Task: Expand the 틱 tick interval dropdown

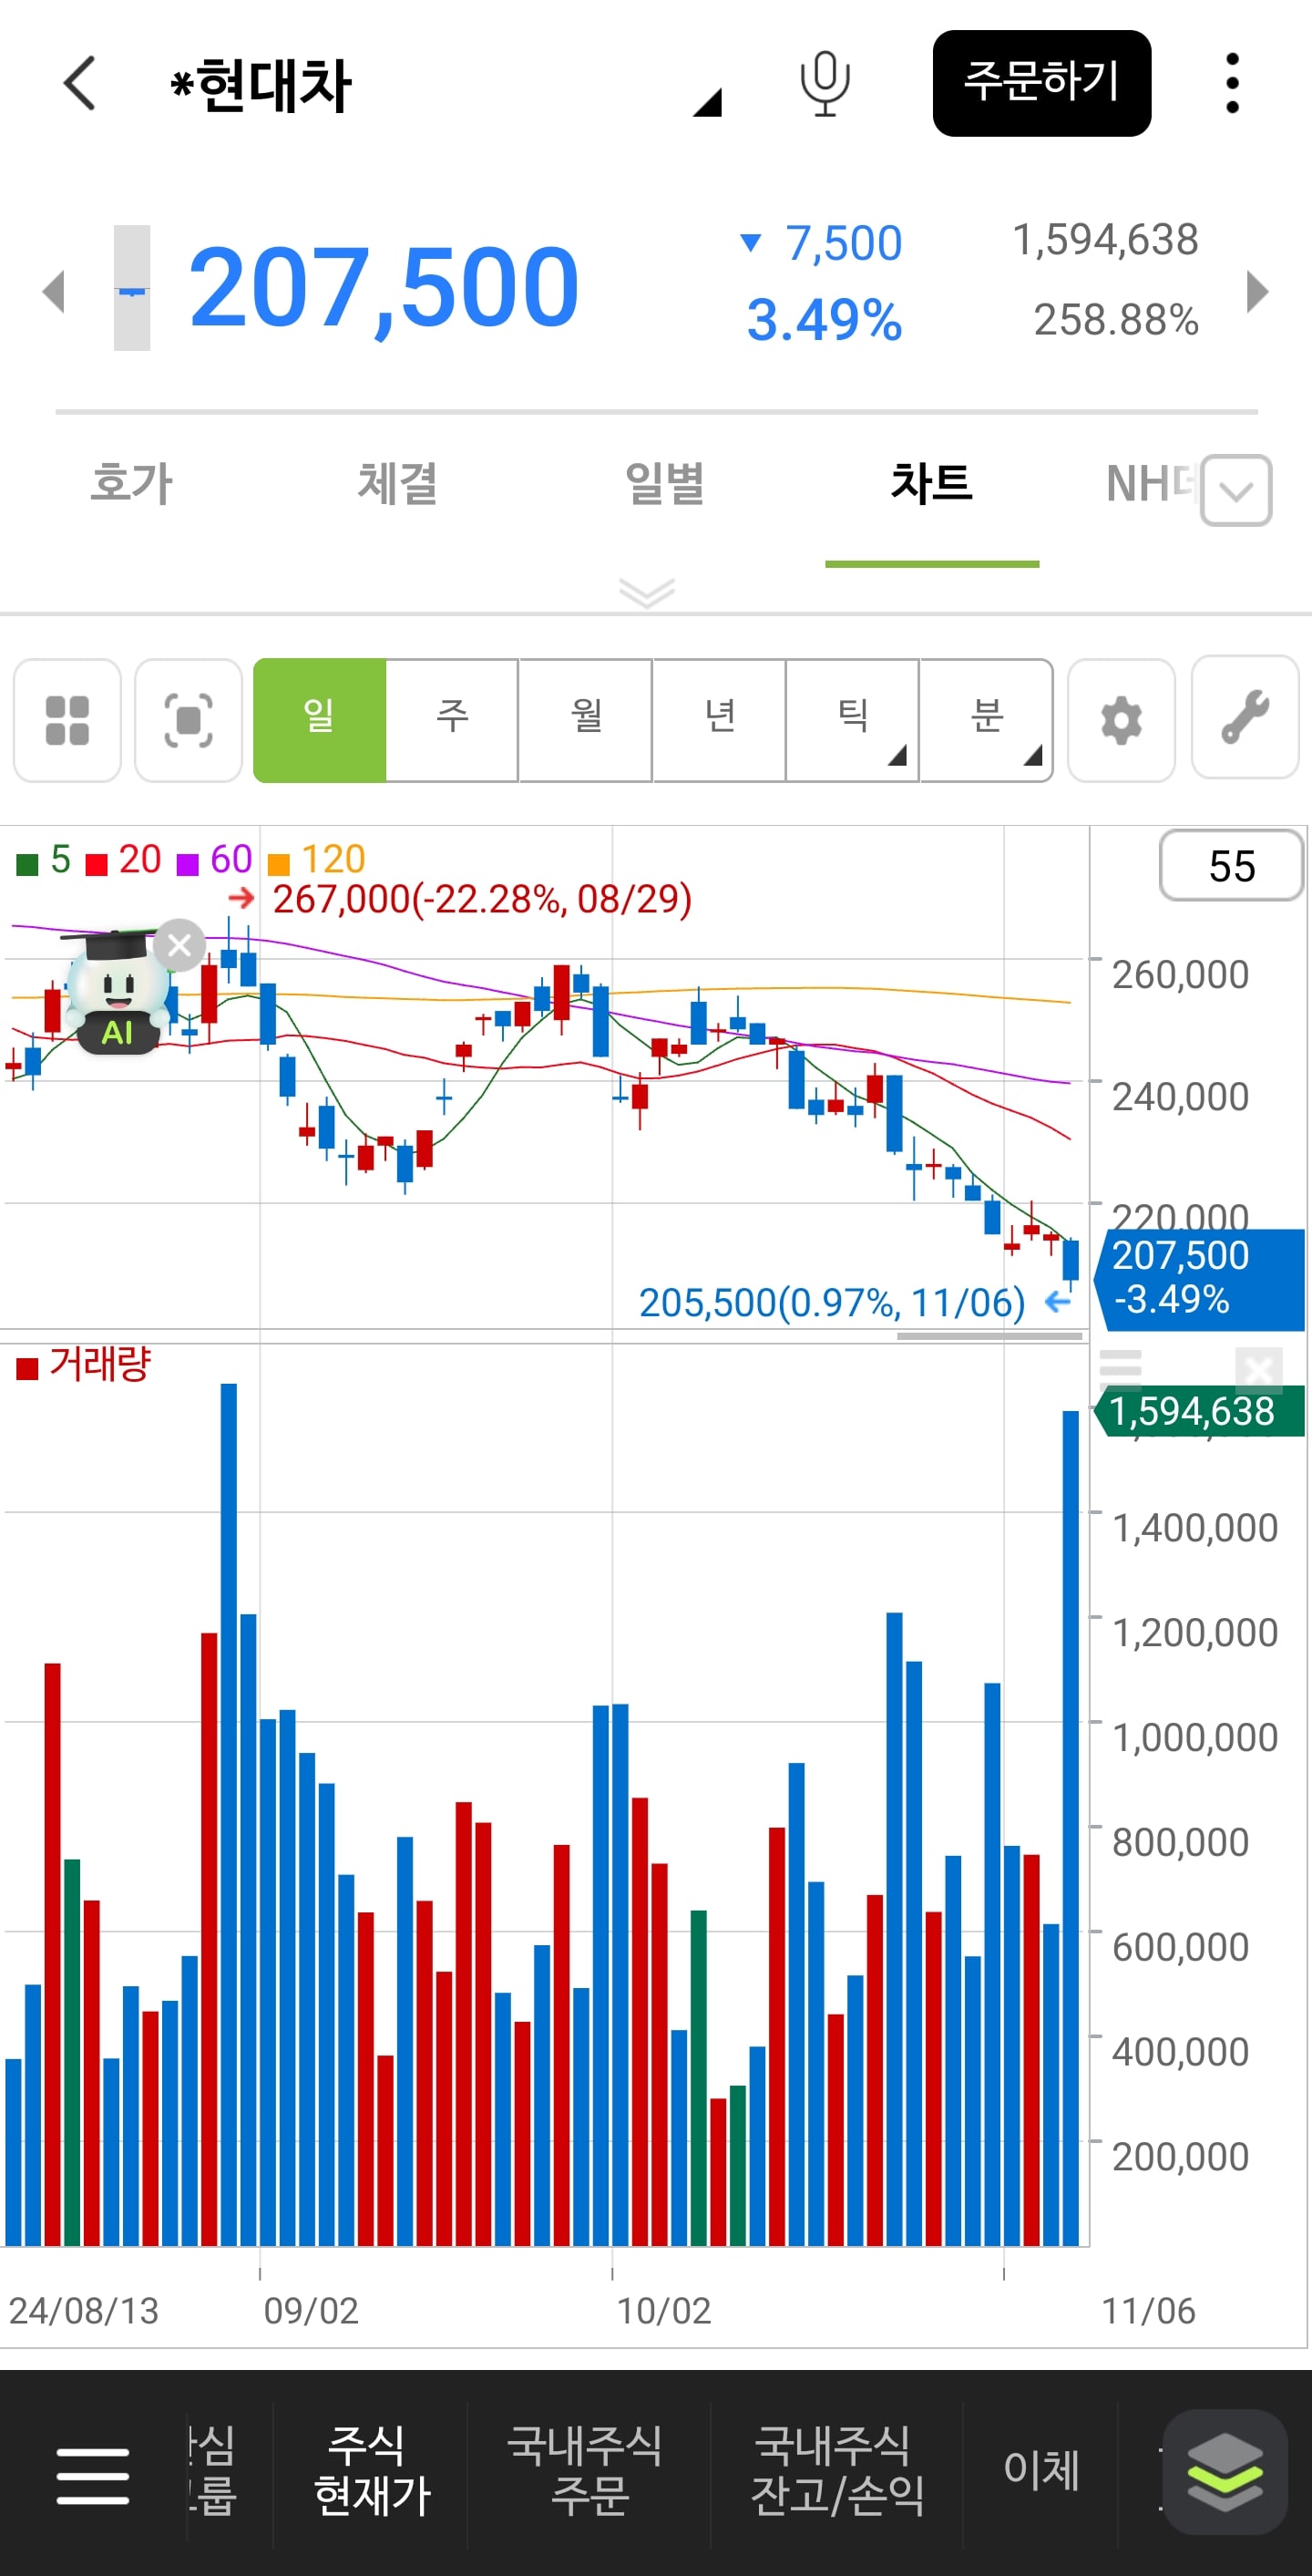Action: click(x=853, y=720)
